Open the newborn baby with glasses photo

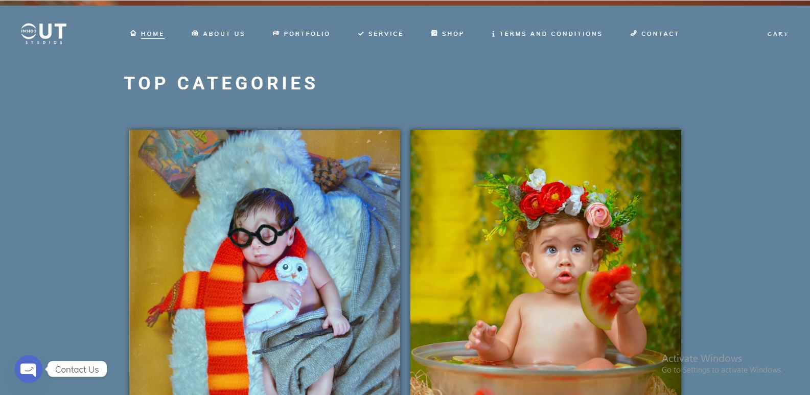tap(265, 262)
